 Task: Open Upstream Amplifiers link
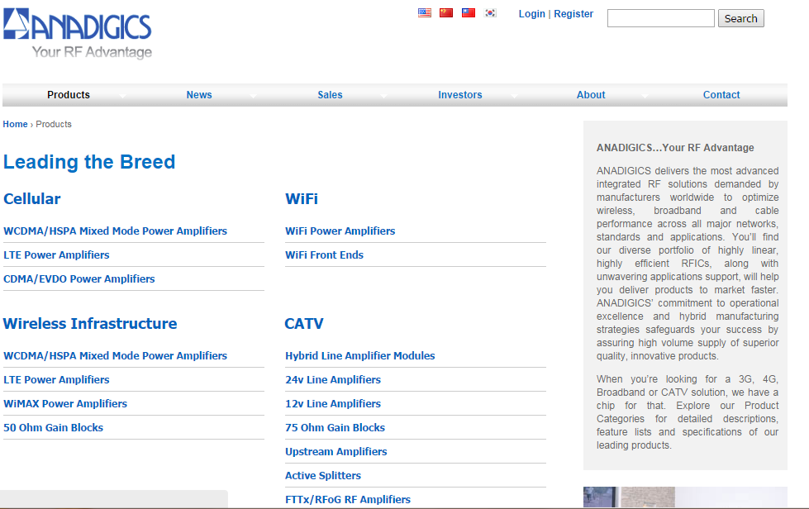[335, 451]
